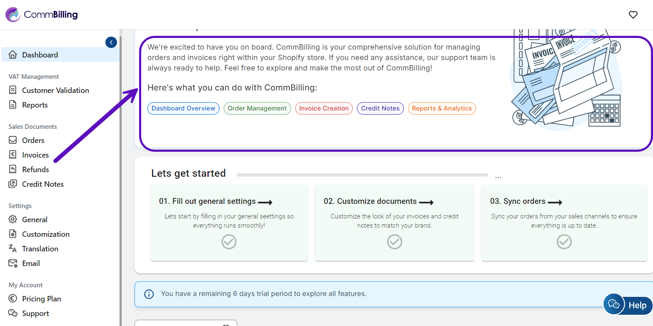Click the arrow next to Customize documents

coord(426,203)
